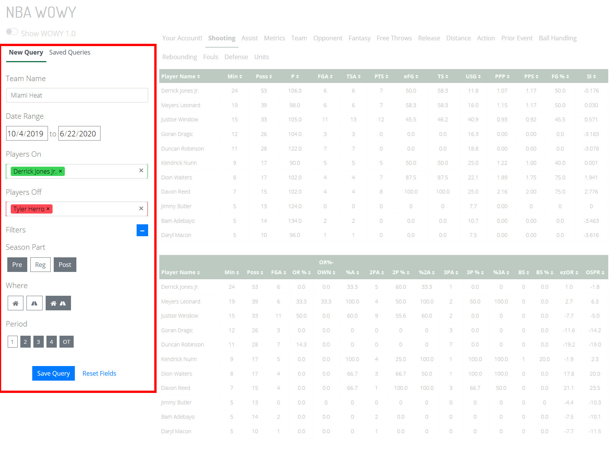
Task: Switch to the Saved Queries tab
Action: tap(69, 53)
